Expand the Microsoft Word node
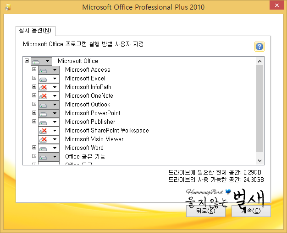The width and height of the screenshot is (287, 233). [x=34, y=147]
